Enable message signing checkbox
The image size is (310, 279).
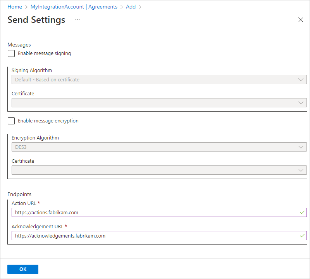point(12,54)
